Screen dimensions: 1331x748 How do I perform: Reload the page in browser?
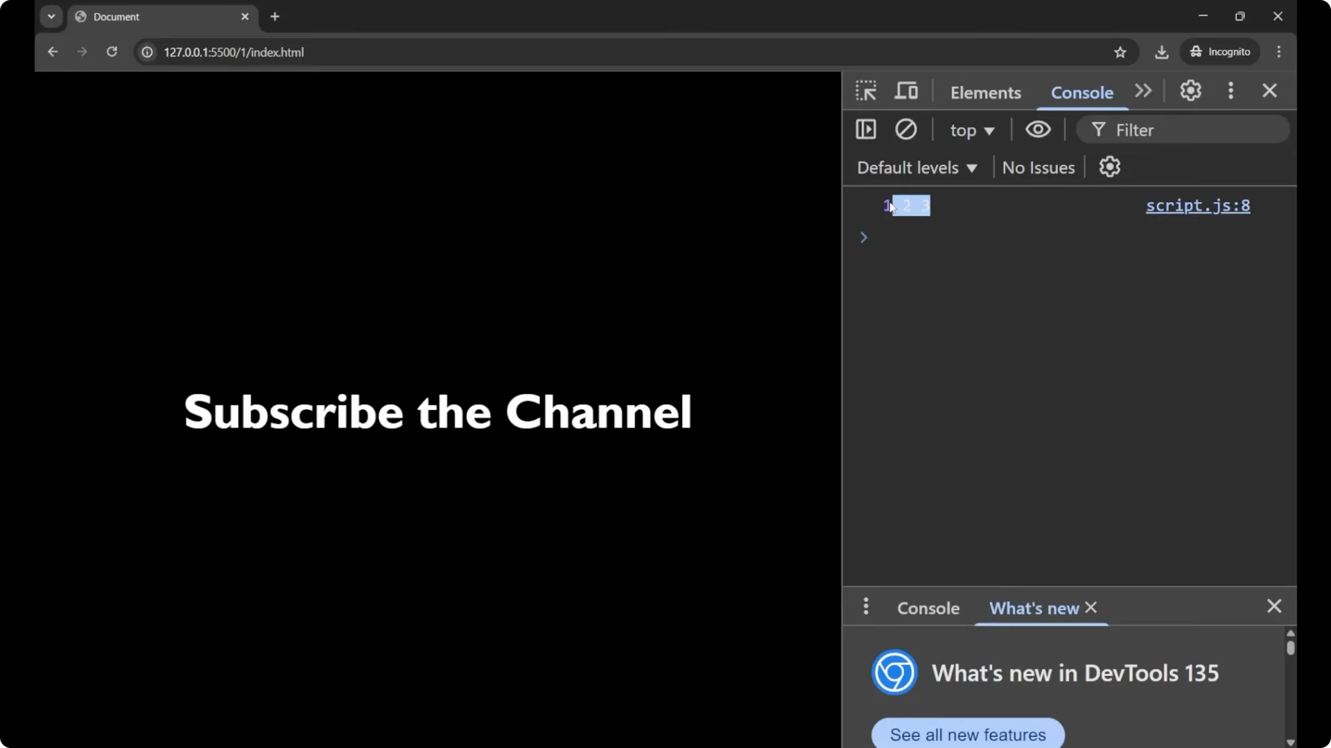112,52
